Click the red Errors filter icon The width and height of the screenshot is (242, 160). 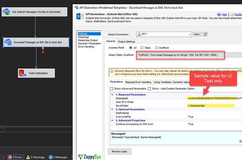click(x=10, y=157)
